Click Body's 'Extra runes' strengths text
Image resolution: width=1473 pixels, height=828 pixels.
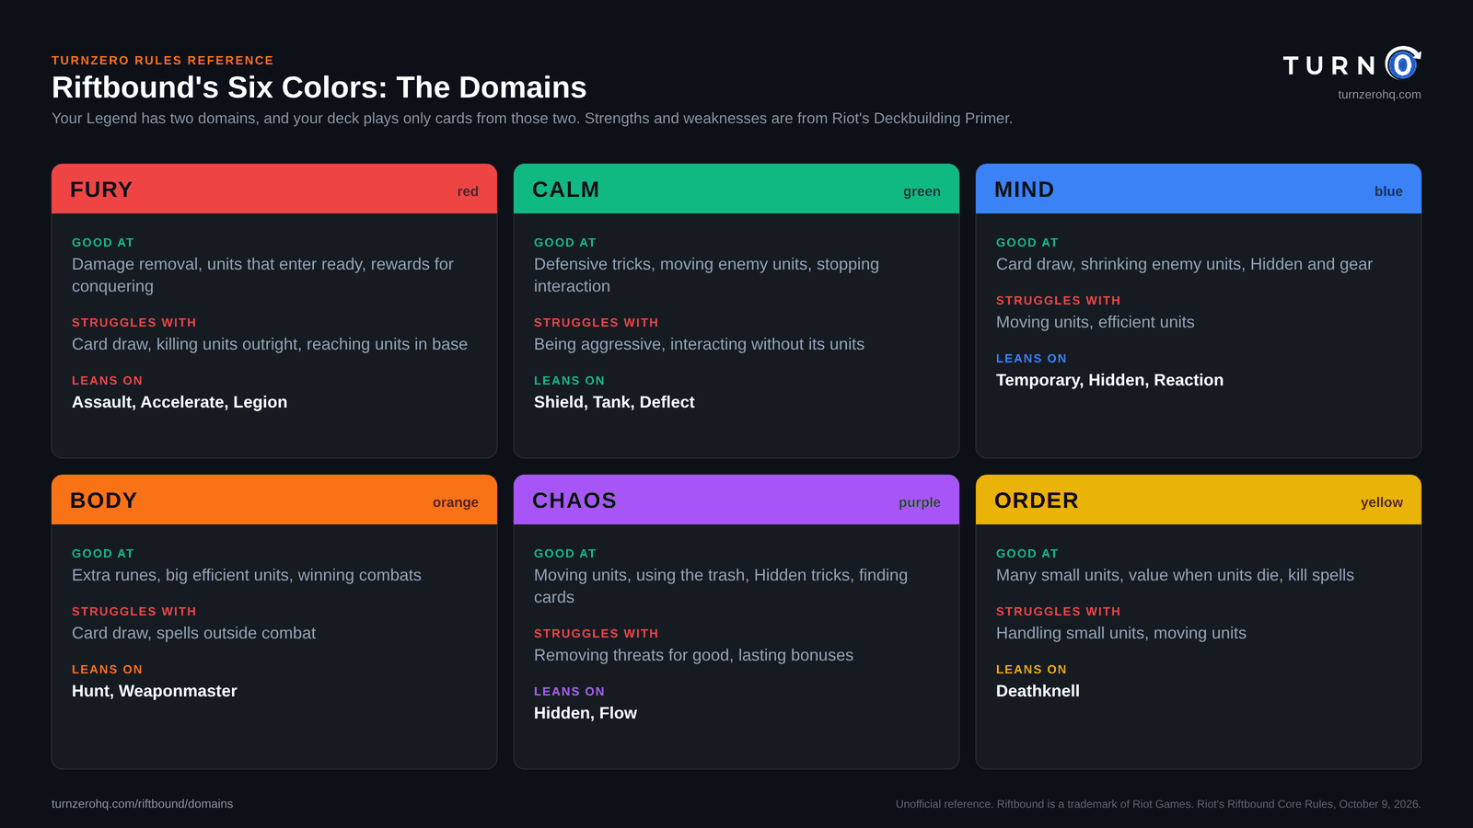point(247,575)
